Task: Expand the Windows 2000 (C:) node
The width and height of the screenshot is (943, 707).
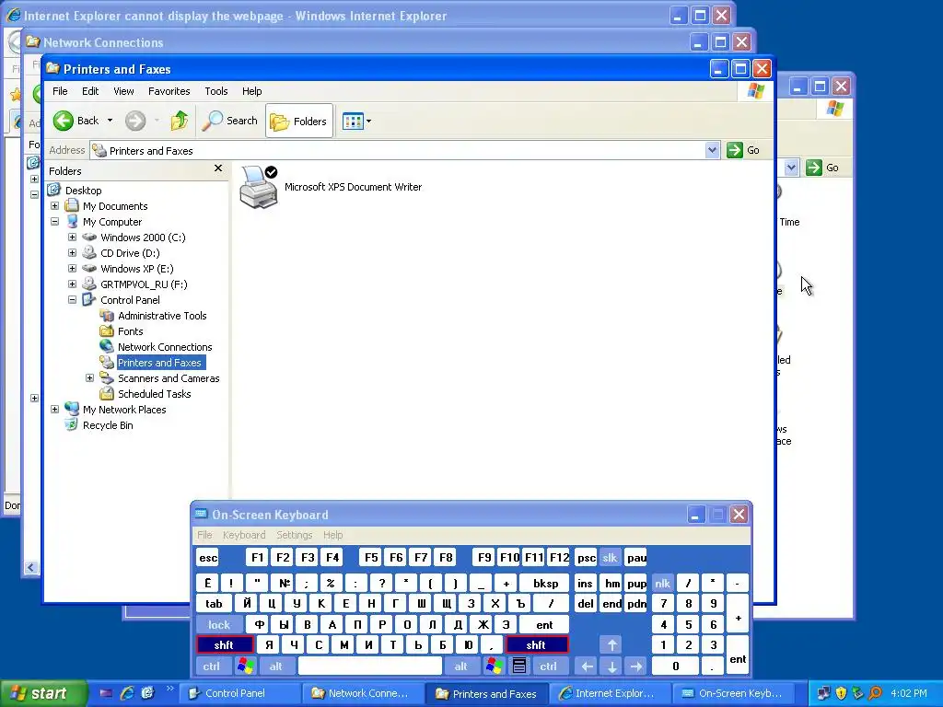Action: coord(72,238)
